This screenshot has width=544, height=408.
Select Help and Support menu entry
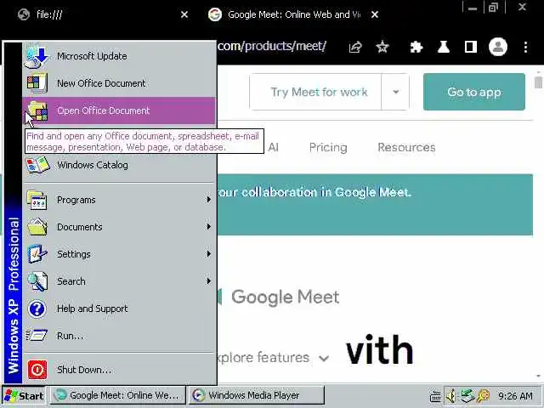[x=119, y=309]
